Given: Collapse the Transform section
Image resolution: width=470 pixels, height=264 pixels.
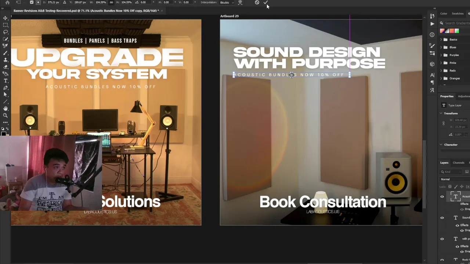Looking at the screenshot, I should click(441, 113).
